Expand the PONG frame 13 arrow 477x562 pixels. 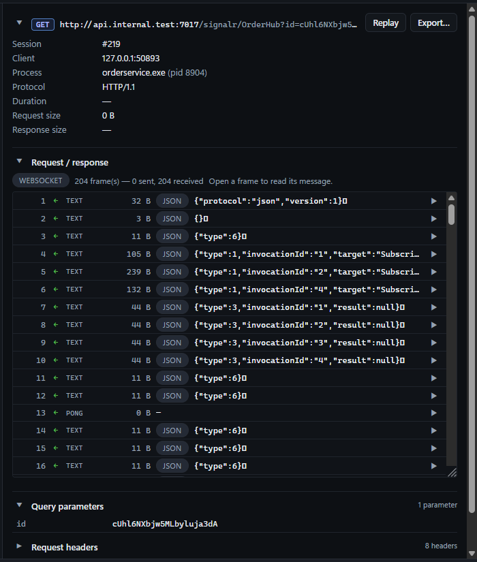click(433, 413)
